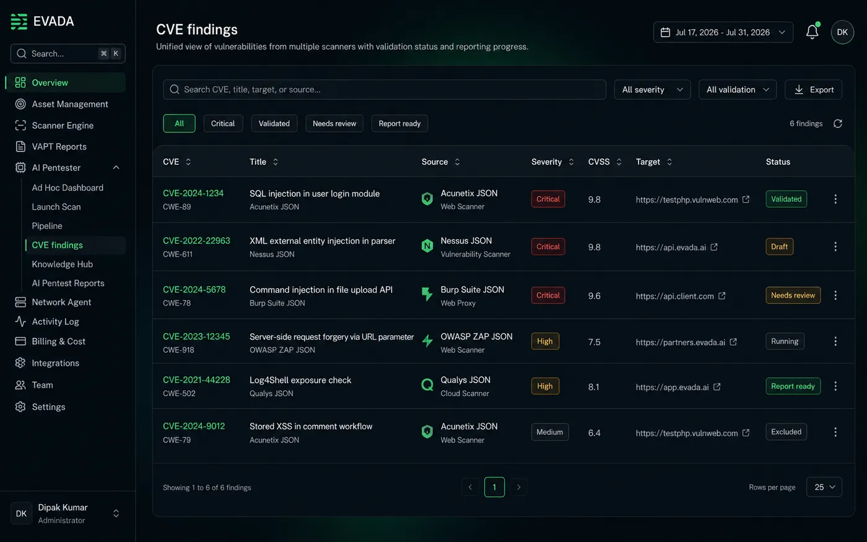Click the Search CVE, title, target field
The height and width of the screenshot is (542, 867).
[x=385, y=90]
